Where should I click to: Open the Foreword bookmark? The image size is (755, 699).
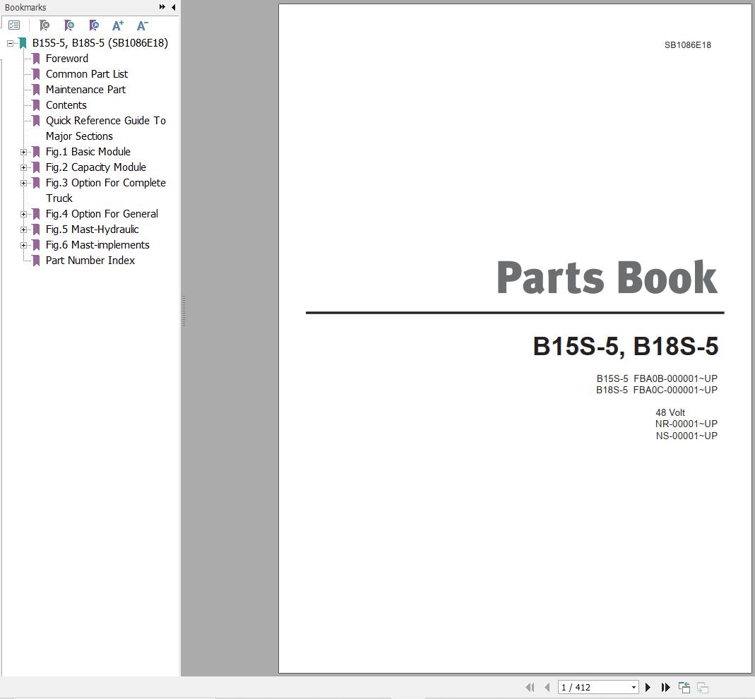pyautogui.click(x=67, y=59)
